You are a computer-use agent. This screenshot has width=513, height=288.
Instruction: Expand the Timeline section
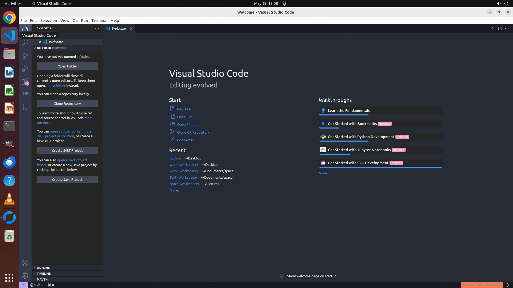point(44,274)
